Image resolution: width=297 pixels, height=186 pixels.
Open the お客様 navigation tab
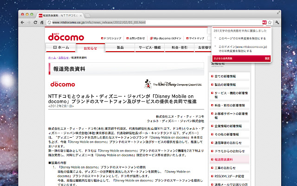click(203, 47)
